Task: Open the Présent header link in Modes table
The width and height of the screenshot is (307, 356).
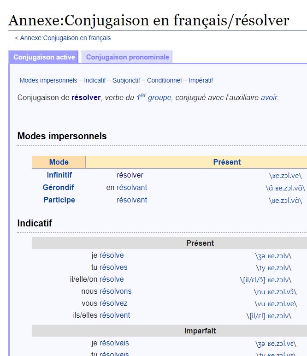Action: [227, 162]
